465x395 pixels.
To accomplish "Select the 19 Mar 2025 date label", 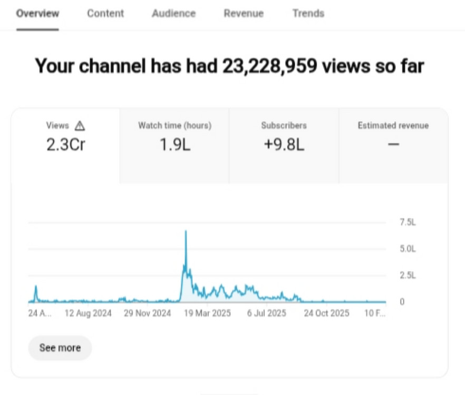I will [207, 313].
